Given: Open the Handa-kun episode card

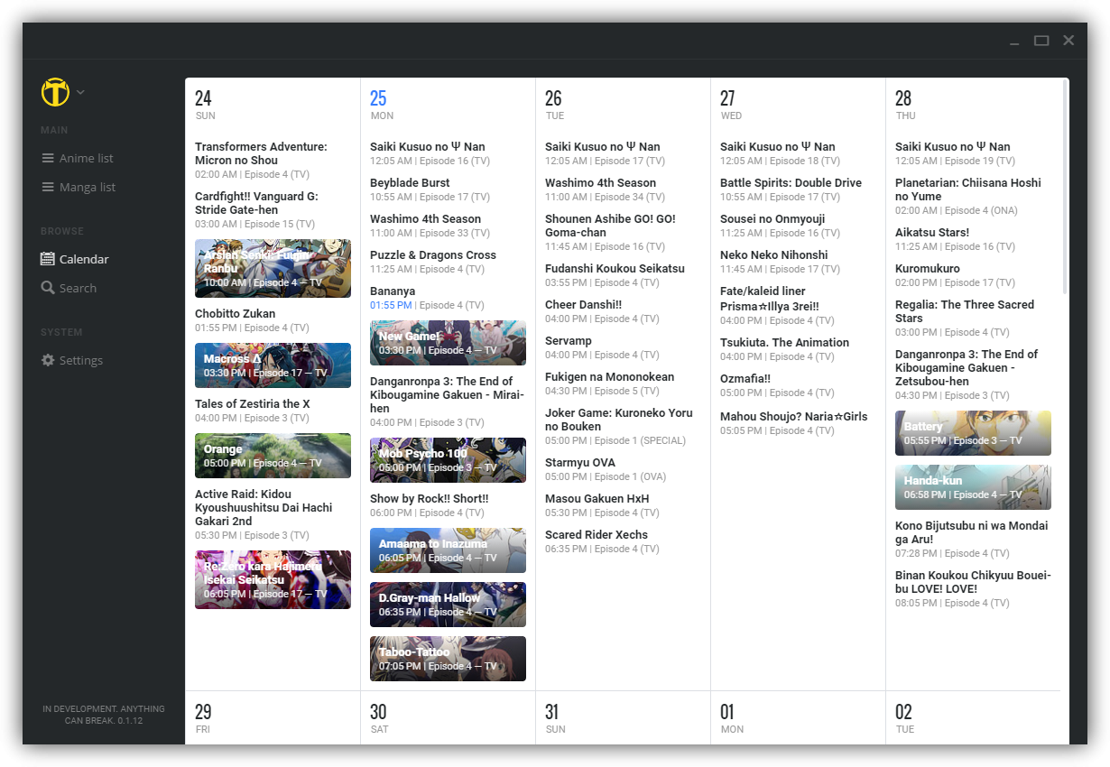Looking at the screenshot, I should tap(973, 487).
